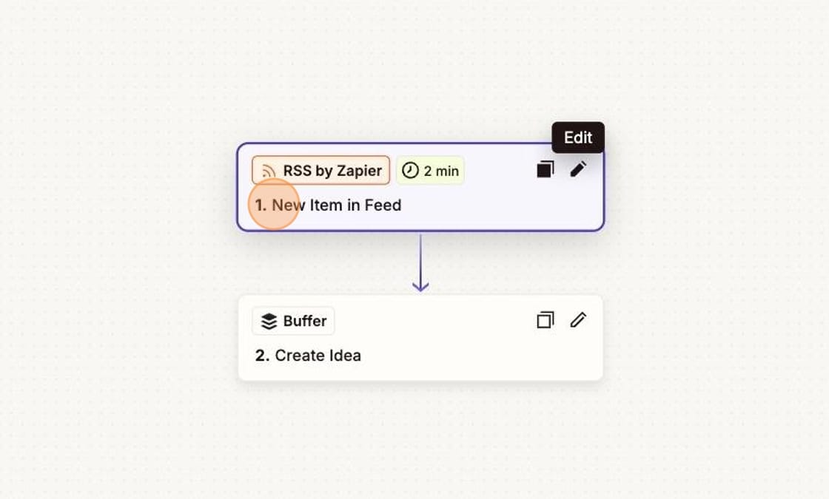Open the RSS by Zapier app badge
Image resolution: width=829 pixels, height=499 pixels.
click(x=320, y=170)
